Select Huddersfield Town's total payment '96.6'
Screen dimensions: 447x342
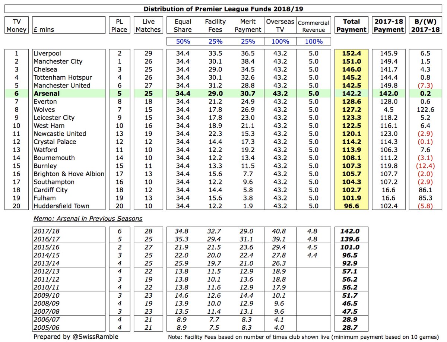coord(351,206)
